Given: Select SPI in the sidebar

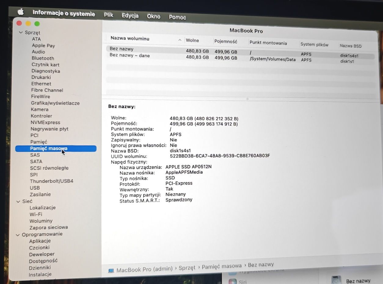Looking at the screenshot, I should pos(34,175).
